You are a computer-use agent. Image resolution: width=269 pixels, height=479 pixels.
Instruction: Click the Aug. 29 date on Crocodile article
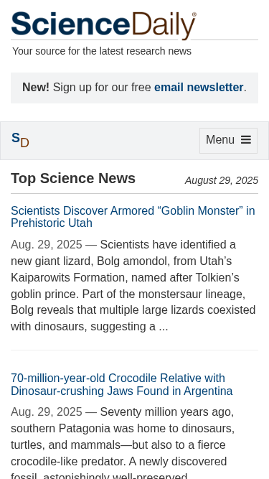pyautogui.click(x=47, y=412)
